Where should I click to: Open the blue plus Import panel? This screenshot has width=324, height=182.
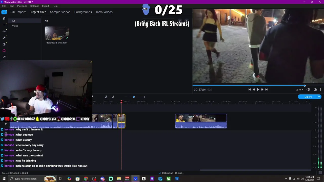(x=4, y=12)
